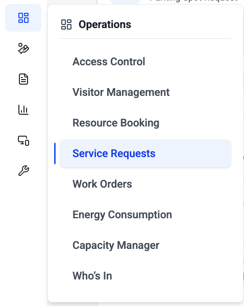Click the light blue avatar circle at top
Image resolution: width=244 pixels, height=306 pixels.
pyautogui.click(x=125, y=2)
